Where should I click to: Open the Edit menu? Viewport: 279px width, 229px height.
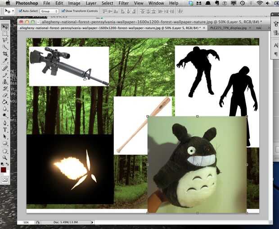pos(59,3)
